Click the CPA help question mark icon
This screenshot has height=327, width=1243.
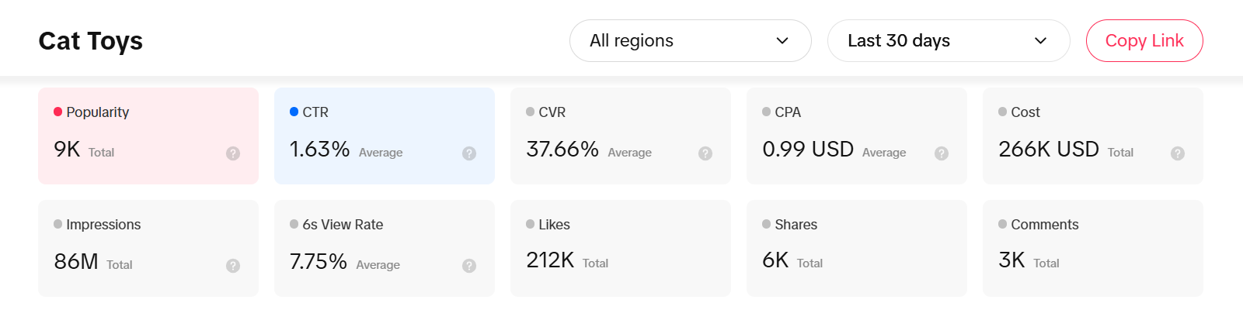click(942, 153)
